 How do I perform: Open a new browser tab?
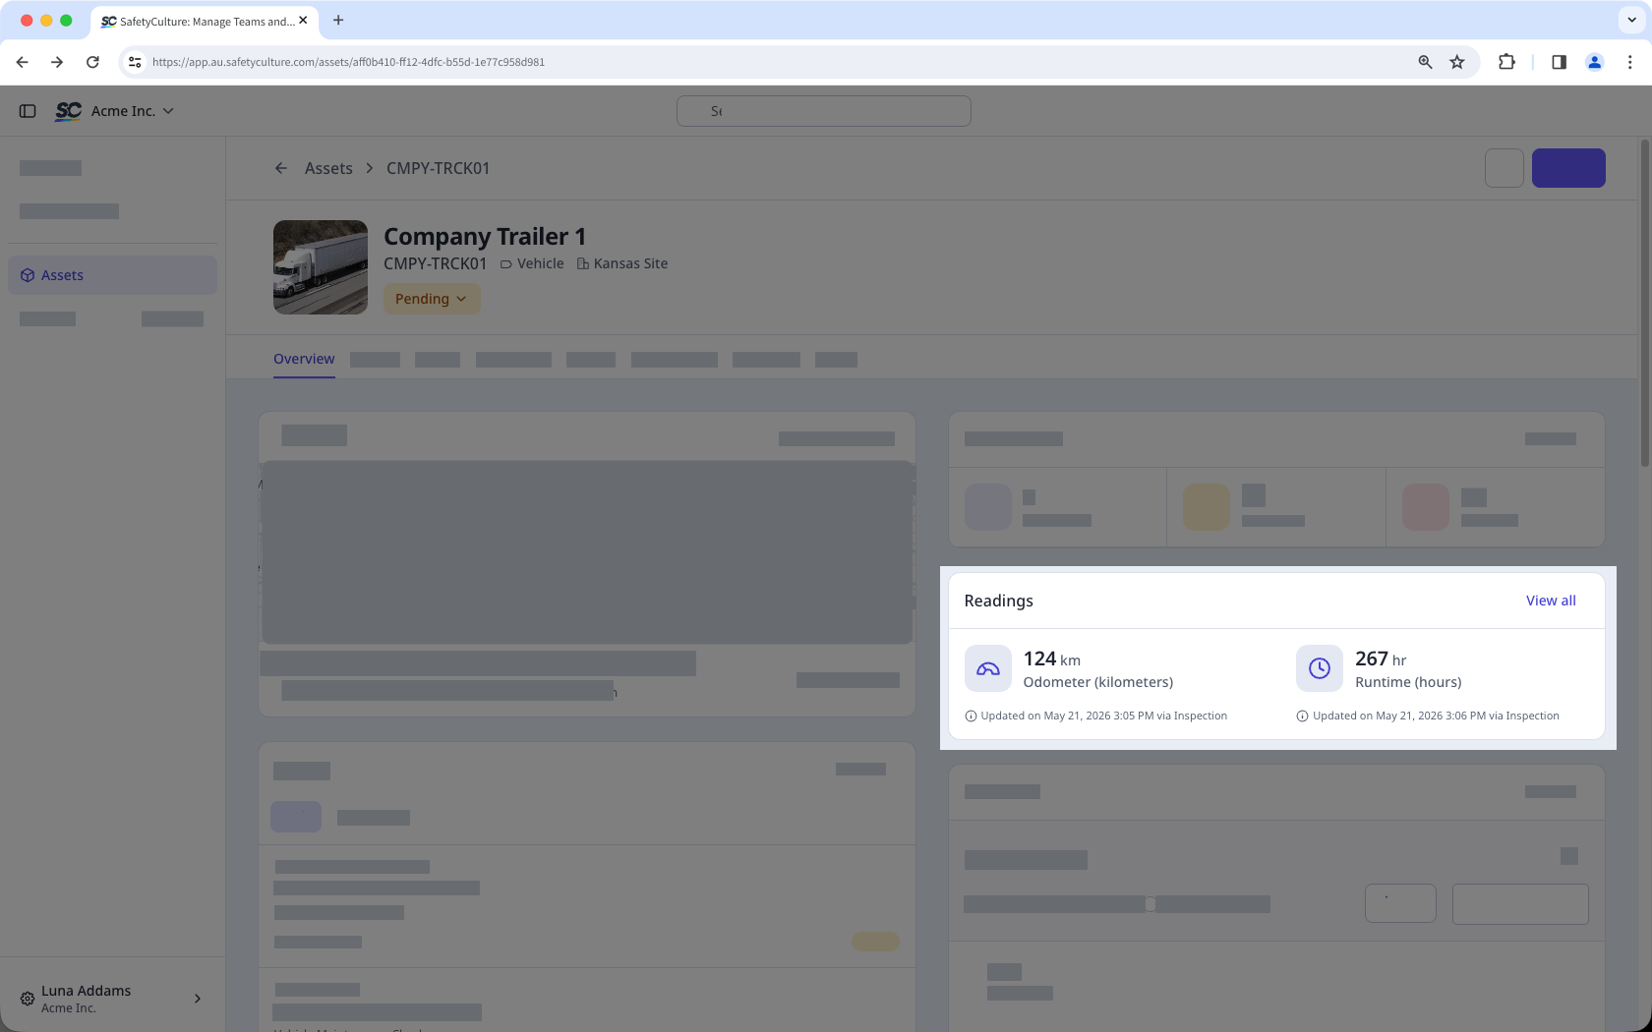[338, 20]
